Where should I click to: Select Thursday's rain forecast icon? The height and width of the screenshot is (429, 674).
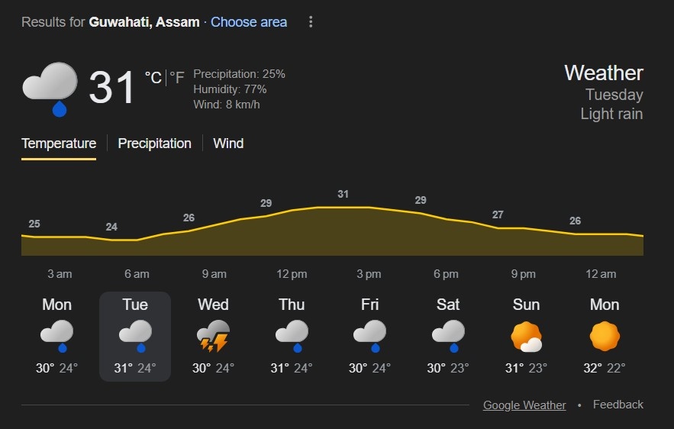(292, 336)
